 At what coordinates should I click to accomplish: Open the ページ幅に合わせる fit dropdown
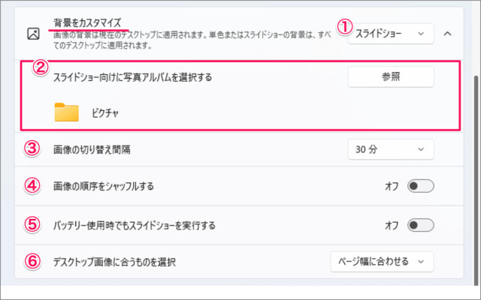tap(382, 262)
